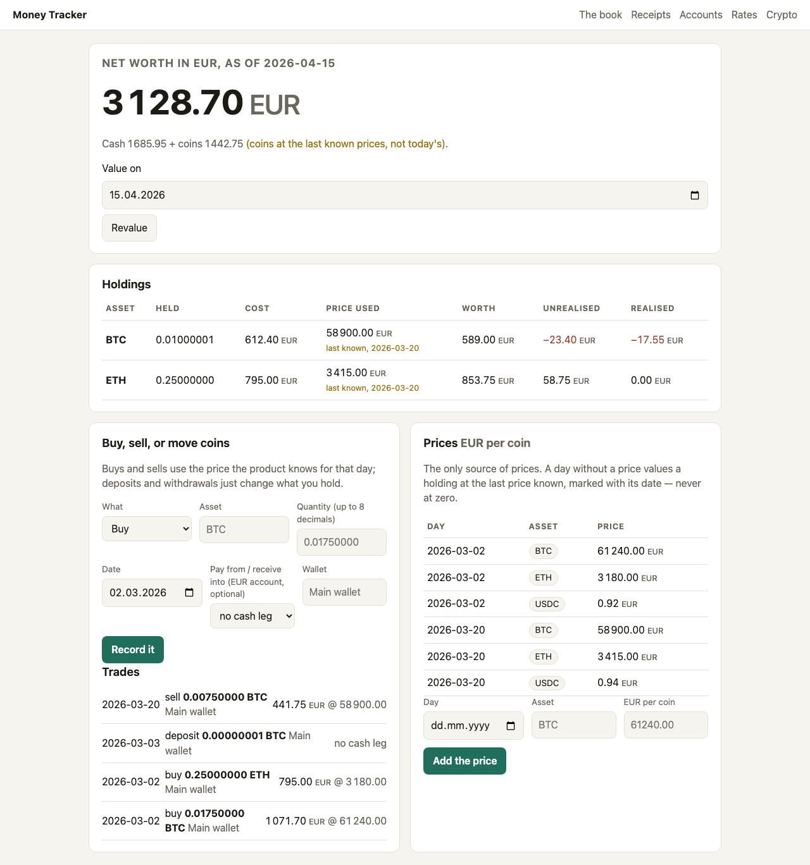This screenshot has width=810, height=865.
Task: Go to the Receipts page
Action: coord(651,15)
